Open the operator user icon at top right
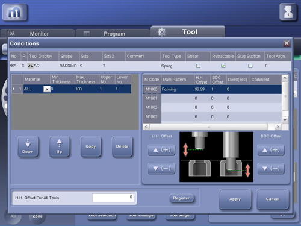Image resolution: width=301 pixels, height=226 pixels. pos(288,13)
